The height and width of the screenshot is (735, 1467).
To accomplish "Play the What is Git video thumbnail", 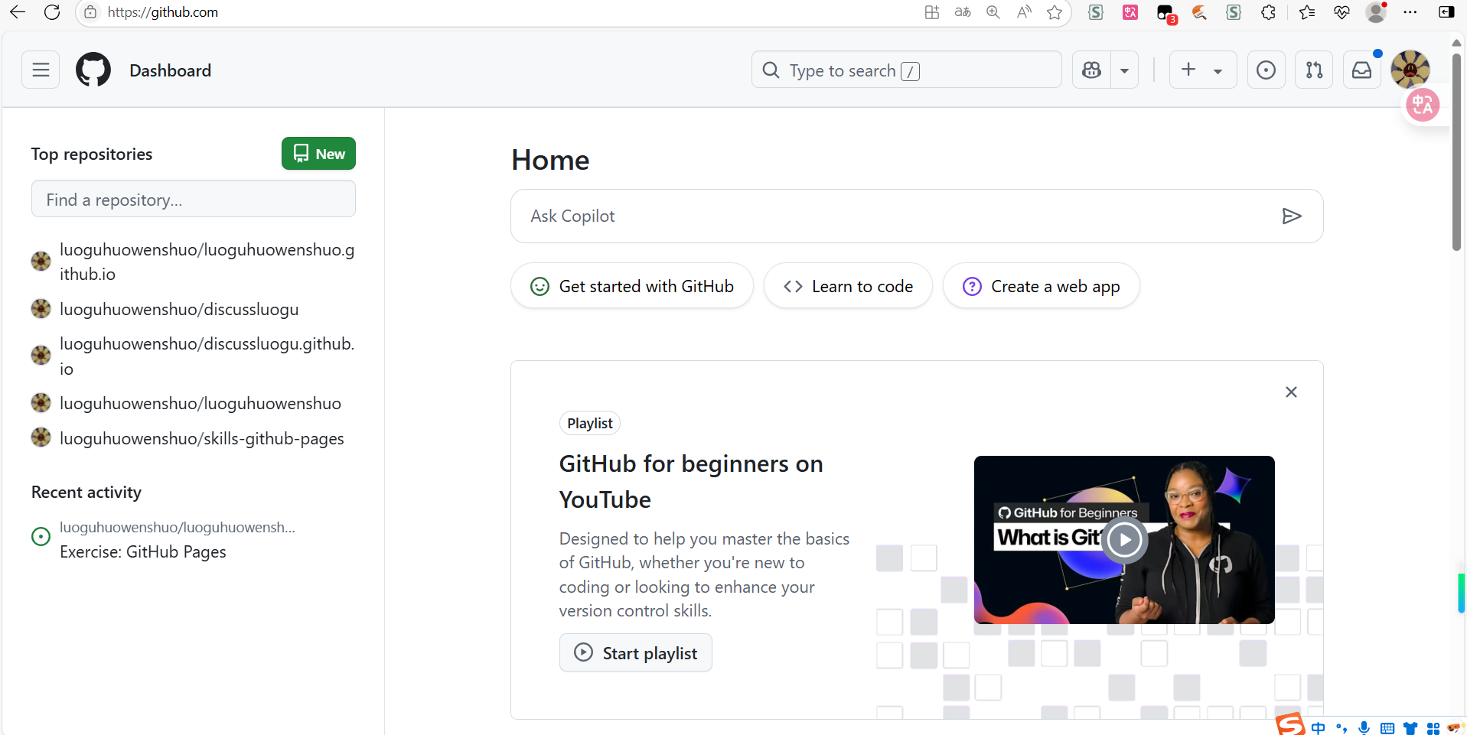I will (x=1124, y=540).
